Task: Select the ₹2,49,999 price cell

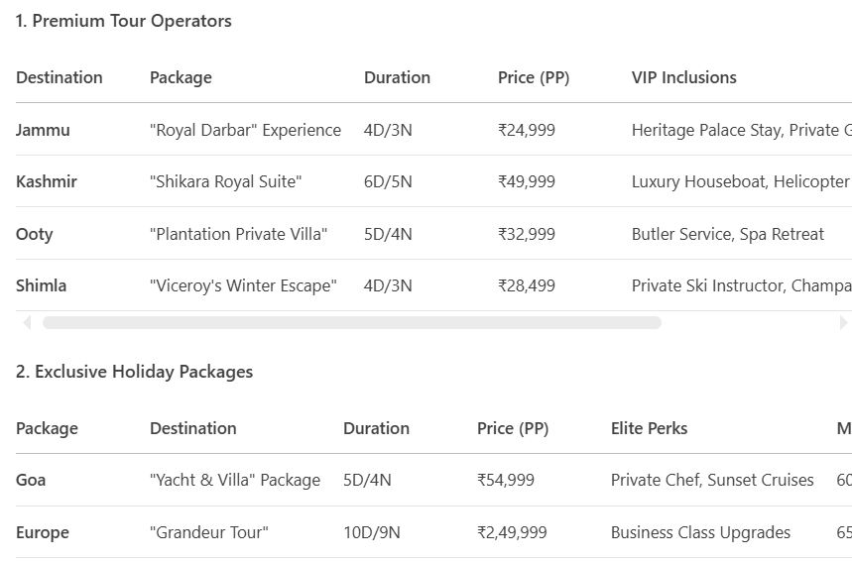Action: (512, 532)
